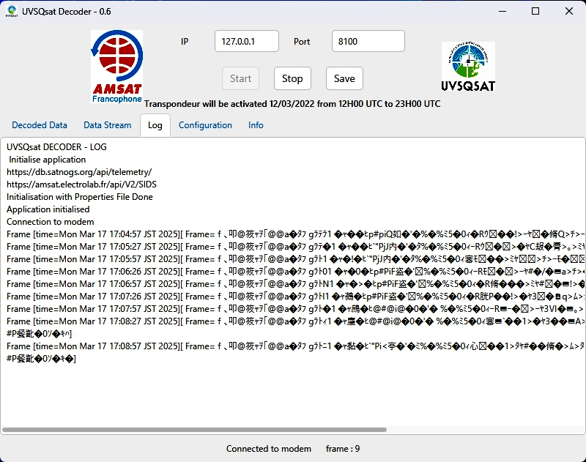The image size is (586, 462).
Task: Click the frame counter in the status bar
Action: (x=341, y=449)
